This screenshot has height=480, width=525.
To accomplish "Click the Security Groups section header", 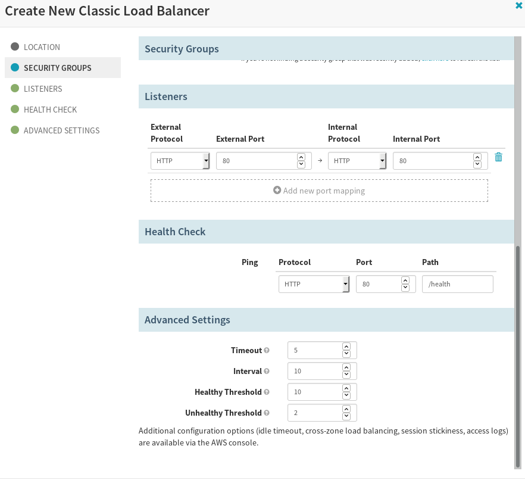I will (x=326, y=49).
